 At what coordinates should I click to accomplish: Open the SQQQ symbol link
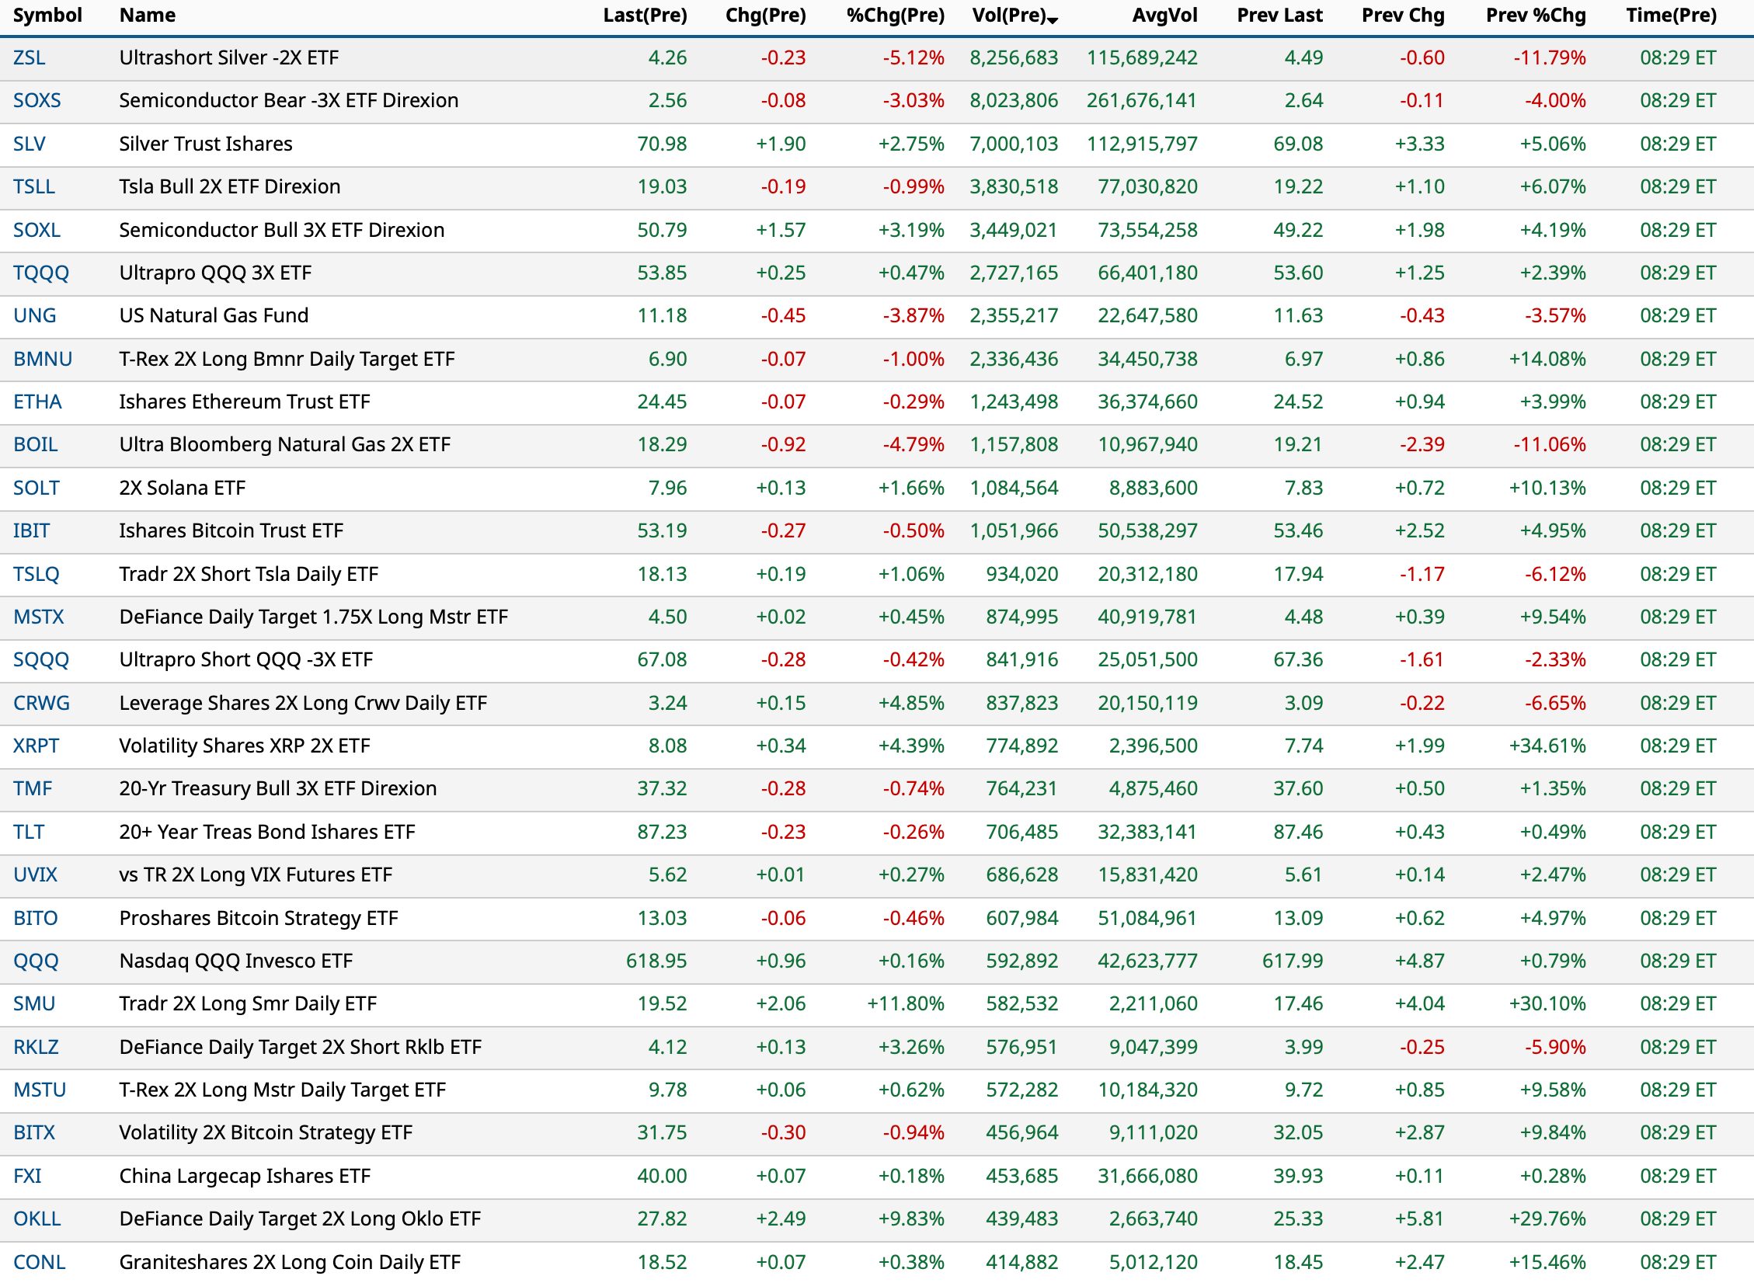point(41,660)
